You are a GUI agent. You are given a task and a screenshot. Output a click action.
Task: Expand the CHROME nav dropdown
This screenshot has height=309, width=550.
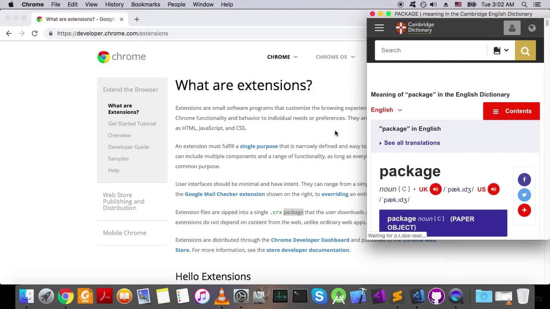pyautogui.click(x=282, y=57)
